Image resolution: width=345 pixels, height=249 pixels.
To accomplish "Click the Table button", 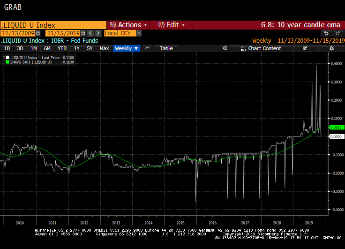I will pos(166,48).
